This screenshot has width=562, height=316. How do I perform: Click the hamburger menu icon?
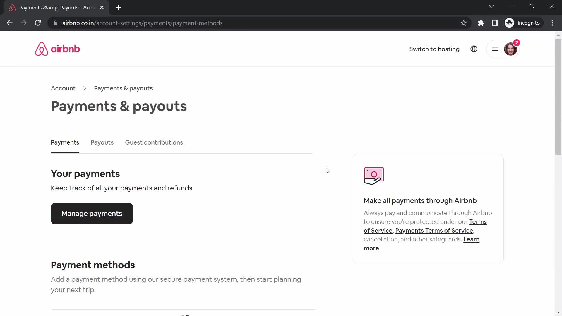click(495, 49)
